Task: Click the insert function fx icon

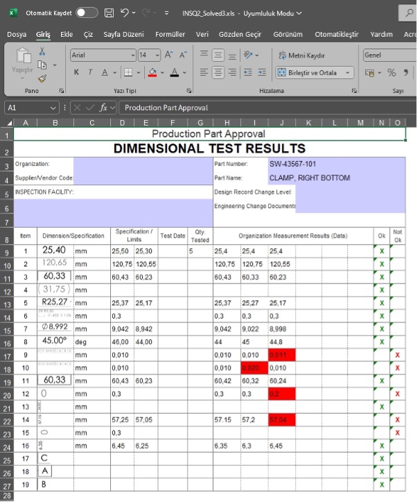Action: point(103,107)
